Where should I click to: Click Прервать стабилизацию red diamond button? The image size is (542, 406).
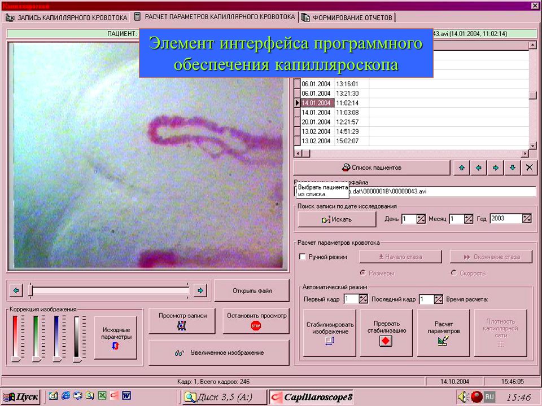[x=386, y=333]
